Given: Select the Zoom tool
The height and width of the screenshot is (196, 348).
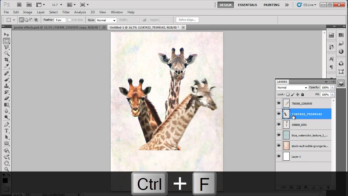Looking at the screenshot, I should pos(7,169).
